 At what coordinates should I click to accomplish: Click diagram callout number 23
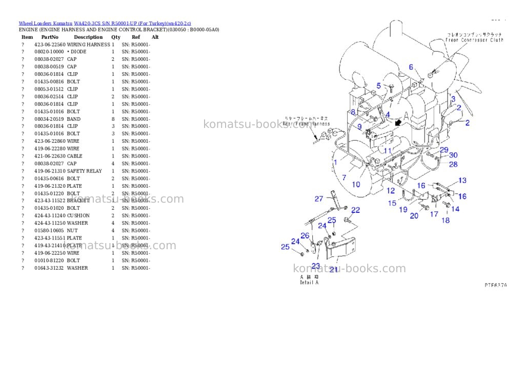coord(316,266)
